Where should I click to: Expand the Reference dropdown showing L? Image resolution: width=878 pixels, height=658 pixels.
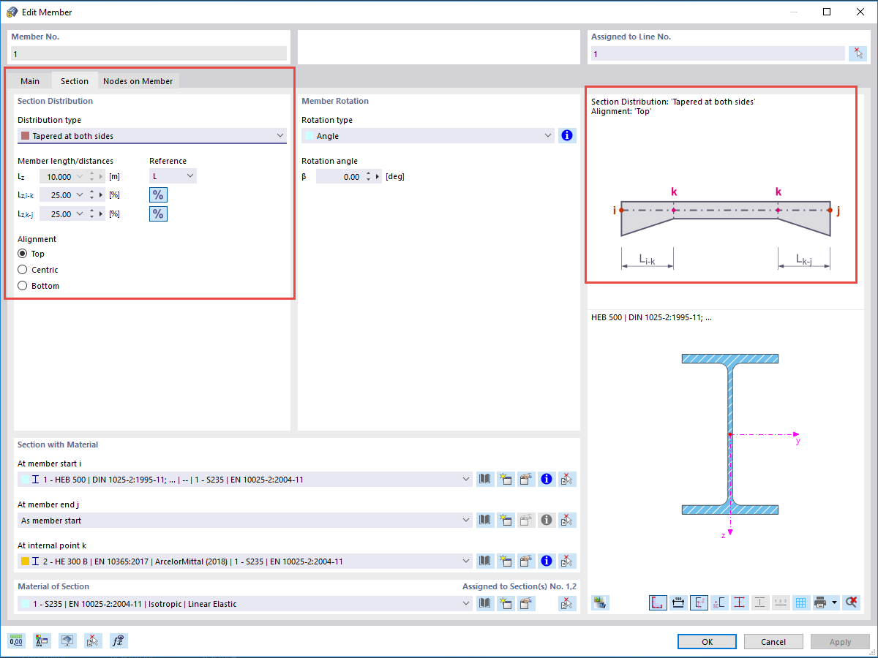point(173,176)
